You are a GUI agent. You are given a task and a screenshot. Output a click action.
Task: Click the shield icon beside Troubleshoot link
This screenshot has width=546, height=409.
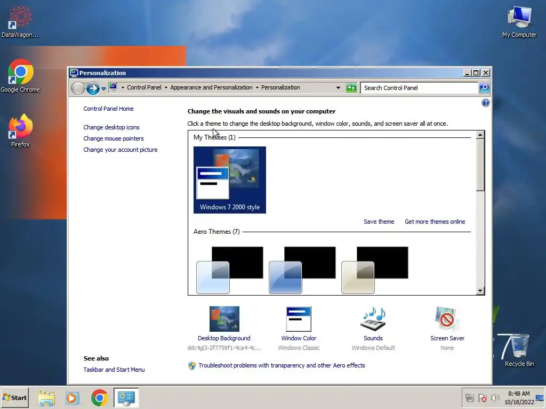(192, 365)
